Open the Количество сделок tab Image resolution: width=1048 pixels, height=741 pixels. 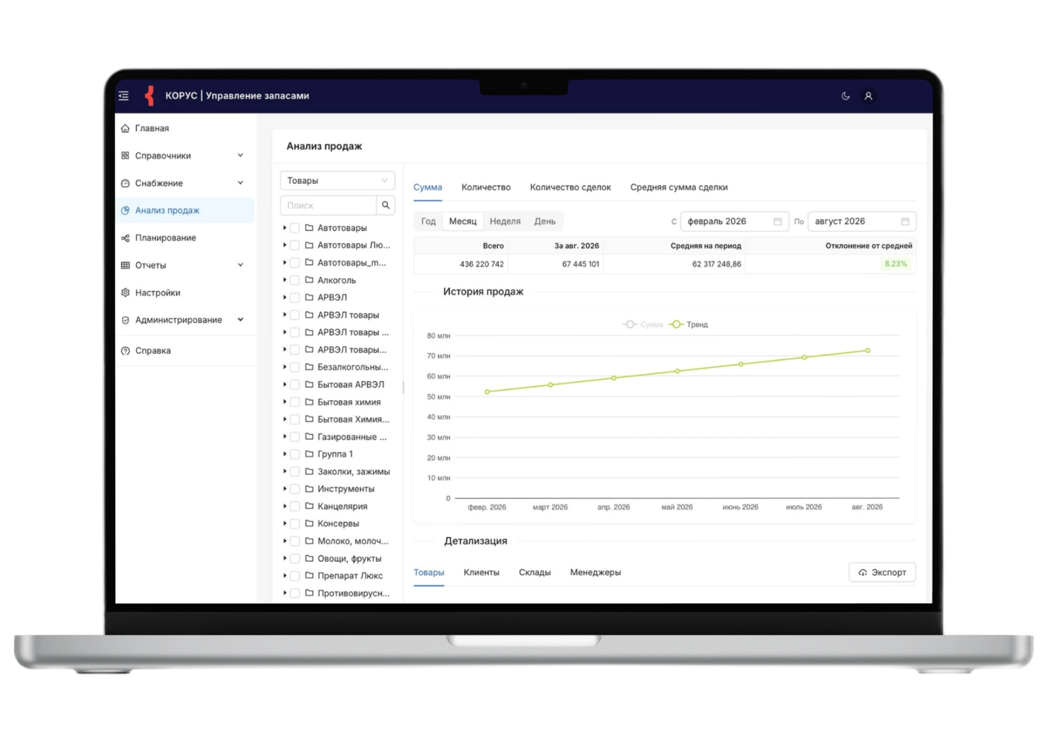(570, 187)
